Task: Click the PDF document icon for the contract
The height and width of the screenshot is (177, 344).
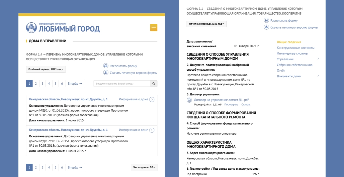Action: click(x=189, y=100)
